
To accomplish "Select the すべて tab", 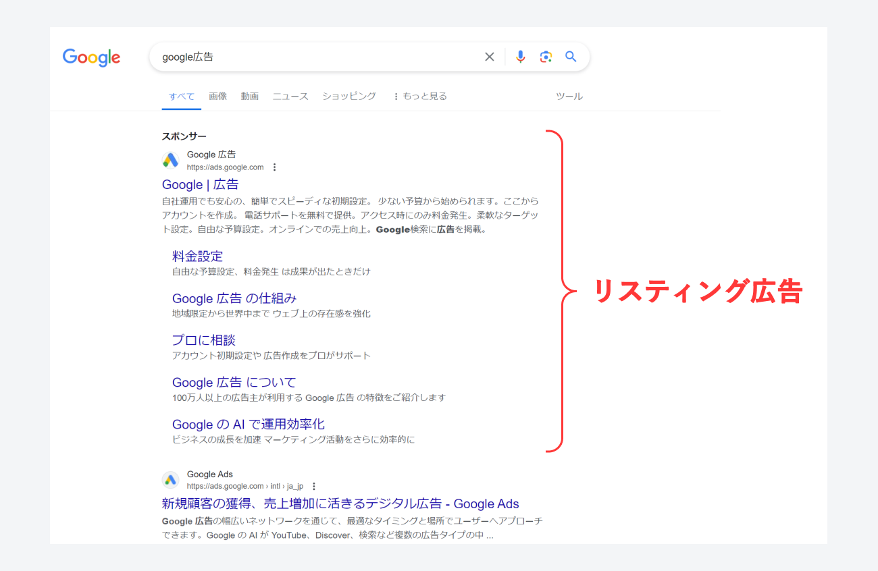I will (182, 97).
